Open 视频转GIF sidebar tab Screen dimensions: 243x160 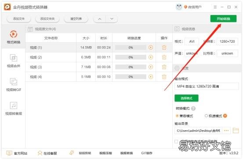tap(14, 85)
